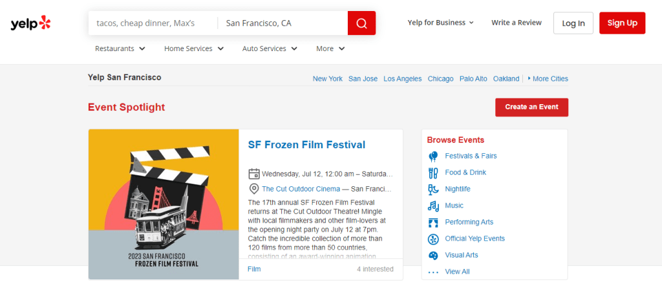662x295 pixels.
Task: Expand the Auto Services dropdown menu
Action: point(270,49)
